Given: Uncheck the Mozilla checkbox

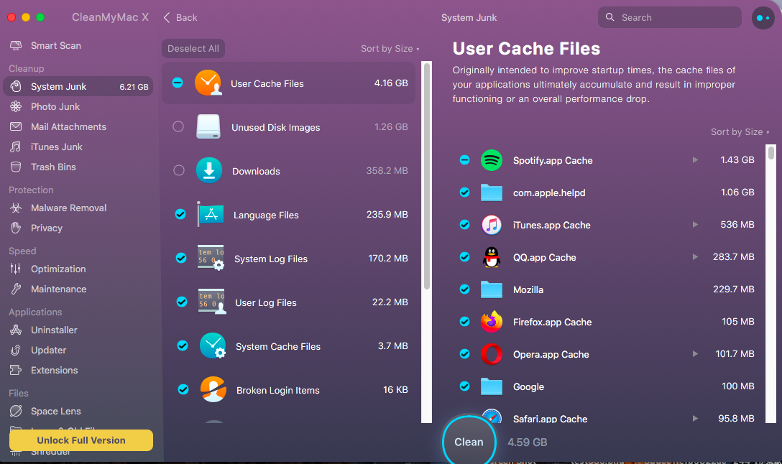Looking at the screenshot, I should pos(464,289).
